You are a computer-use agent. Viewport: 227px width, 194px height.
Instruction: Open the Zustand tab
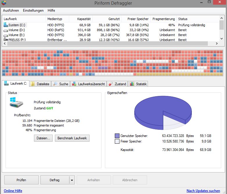coord(117,84)
